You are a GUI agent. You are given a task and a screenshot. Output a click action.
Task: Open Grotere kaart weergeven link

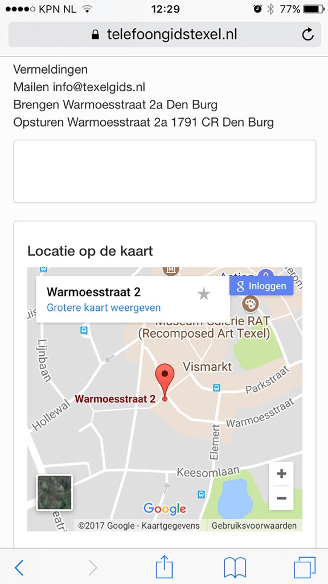coord(104,308)
